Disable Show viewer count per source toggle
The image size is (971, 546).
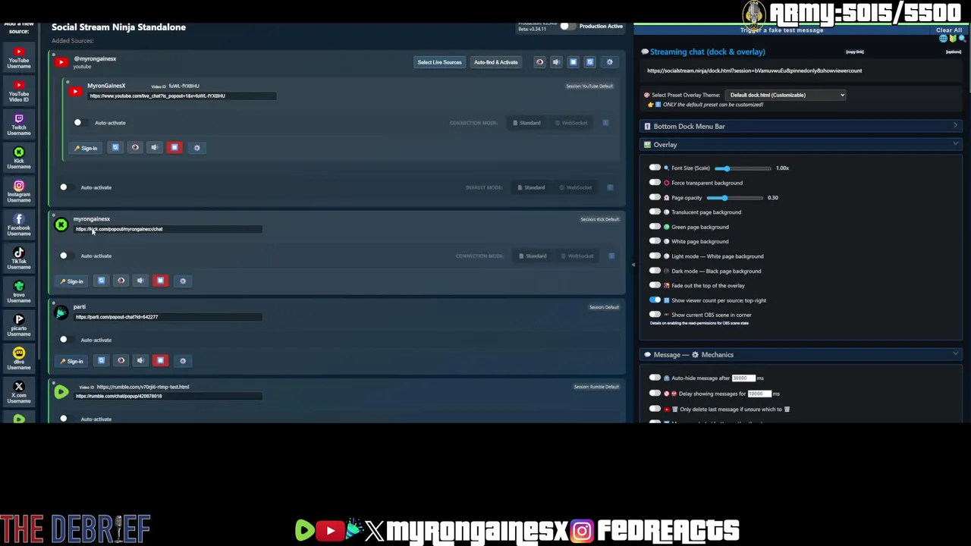(x=655, y=300)
